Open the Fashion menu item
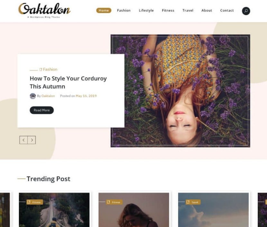The height and width of the screenshot is (227, 267). click(x=124, y=10)
